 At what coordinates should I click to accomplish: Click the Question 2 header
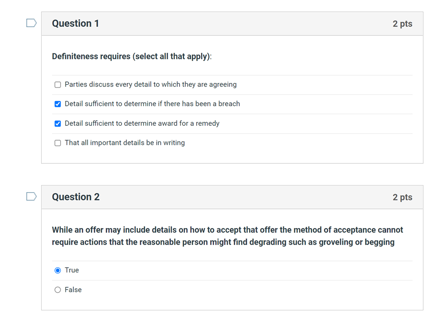coord(75,197)
